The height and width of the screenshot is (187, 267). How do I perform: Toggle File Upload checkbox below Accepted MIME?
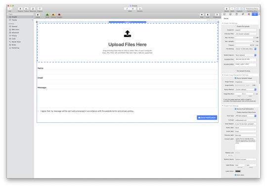coord(236,71)
